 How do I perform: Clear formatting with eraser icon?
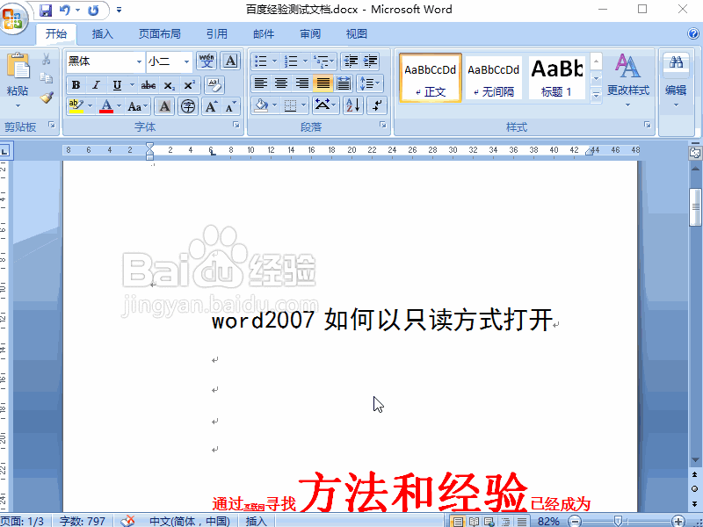point(214,84)
